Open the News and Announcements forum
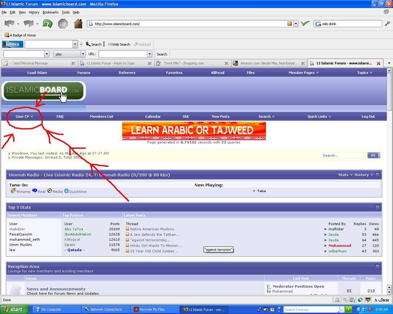393x314 pixels. [56, 289]
